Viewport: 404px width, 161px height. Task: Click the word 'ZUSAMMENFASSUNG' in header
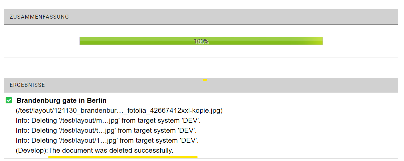pos(39,17)
